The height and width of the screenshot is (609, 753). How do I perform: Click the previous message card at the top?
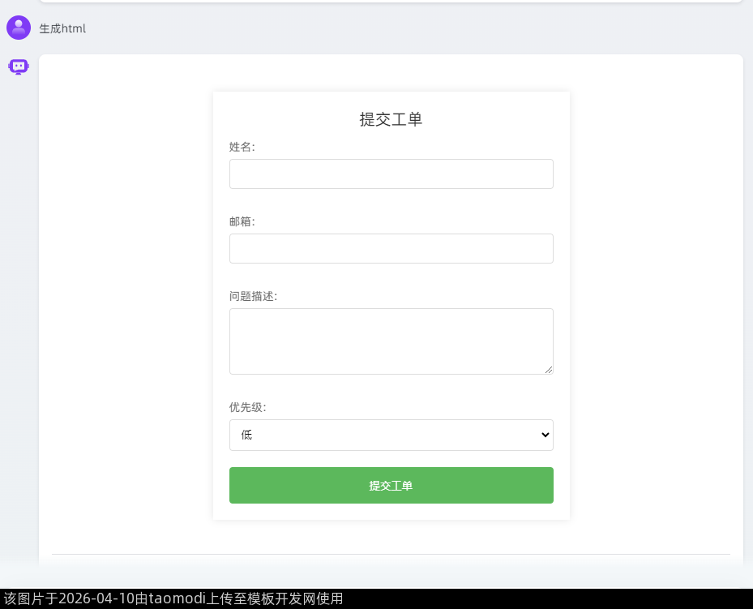click(x=391, y=1)
